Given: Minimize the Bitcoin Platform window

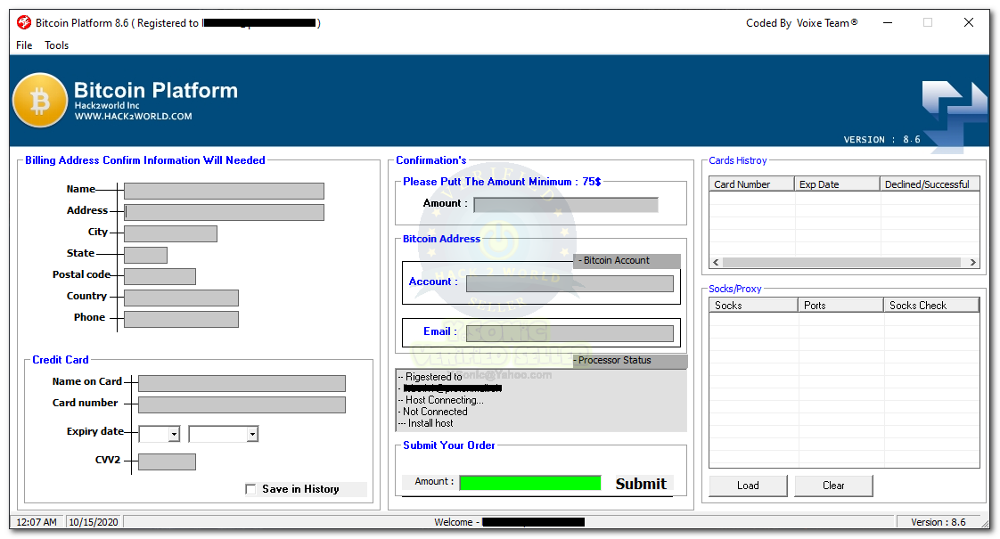Looking at the screenshot, I should 887,23.
